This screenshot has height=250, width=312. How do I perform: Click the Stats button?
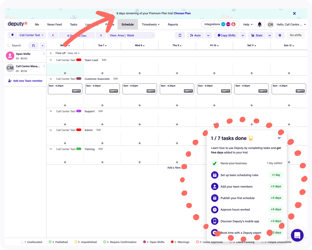pos(257,35)
